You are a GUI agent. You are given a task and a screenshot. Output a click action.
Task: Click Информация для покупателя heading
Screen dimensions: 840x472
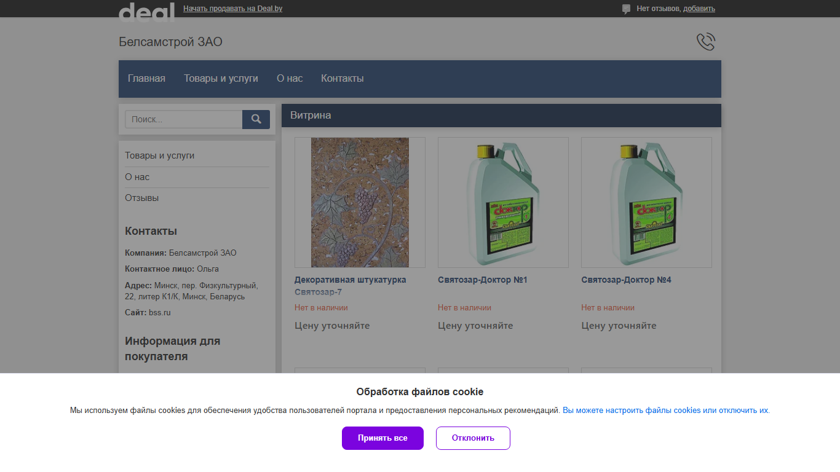pos(173,348)
